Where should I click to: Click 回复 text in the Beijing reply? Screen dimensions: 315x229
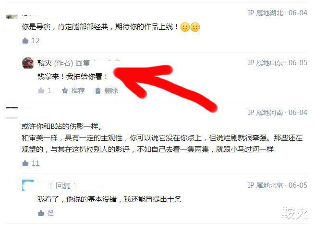coord(63,186)
